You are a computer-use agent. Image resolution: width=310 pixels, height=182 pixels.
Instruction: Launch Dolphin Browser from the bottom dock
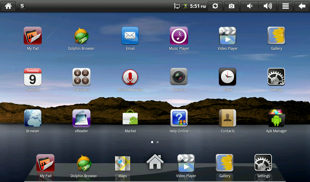[x=84, y=163]
